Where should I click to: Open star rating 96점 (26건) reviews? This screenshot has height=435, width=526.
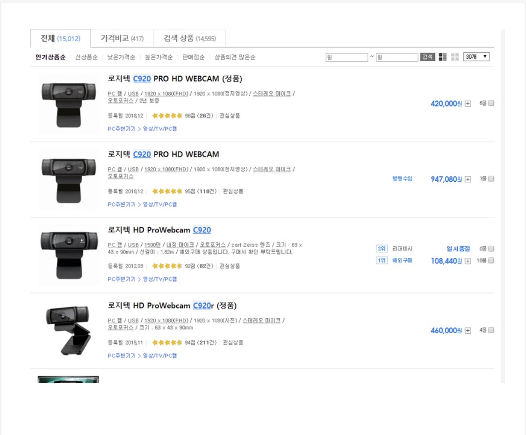(182, 116)
